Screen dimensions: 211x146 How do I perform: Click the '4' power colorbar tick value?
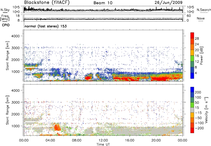(196, 73)
